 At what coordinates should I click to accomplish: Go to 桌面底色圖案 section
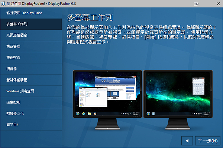coord(31,35)
